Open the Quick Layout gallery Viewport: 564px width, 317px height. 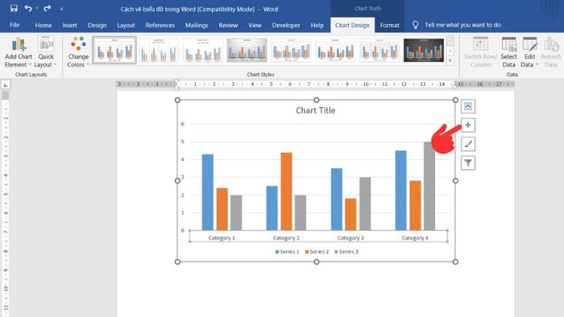tap(46, 52)
